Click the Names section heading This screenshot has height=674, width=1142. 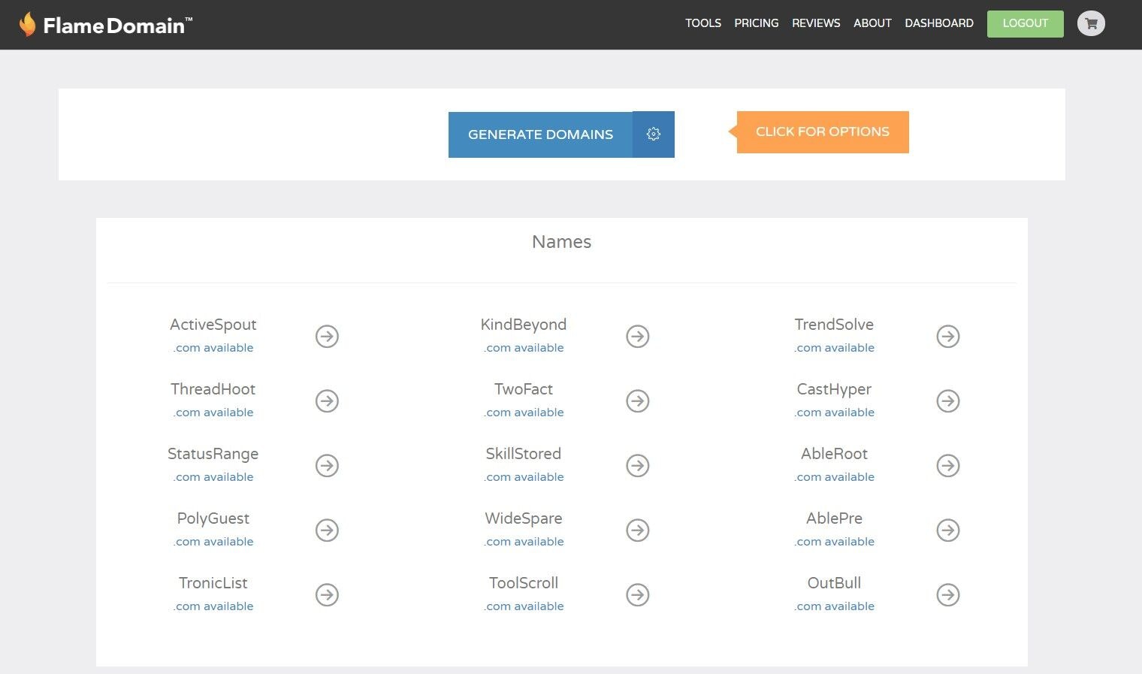coord(561,242)
